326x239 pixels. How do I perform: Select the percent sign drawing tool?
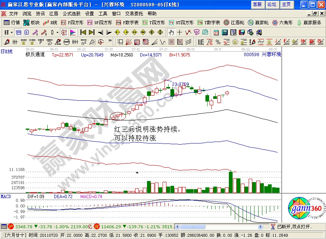click(x=218, y=42)
